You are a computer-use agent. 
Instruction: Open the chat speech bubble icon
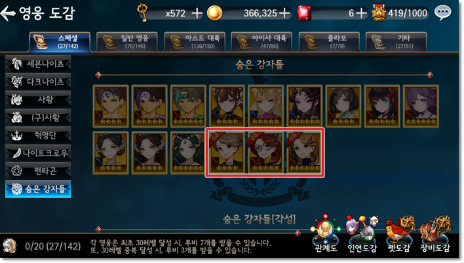(442, 12)
